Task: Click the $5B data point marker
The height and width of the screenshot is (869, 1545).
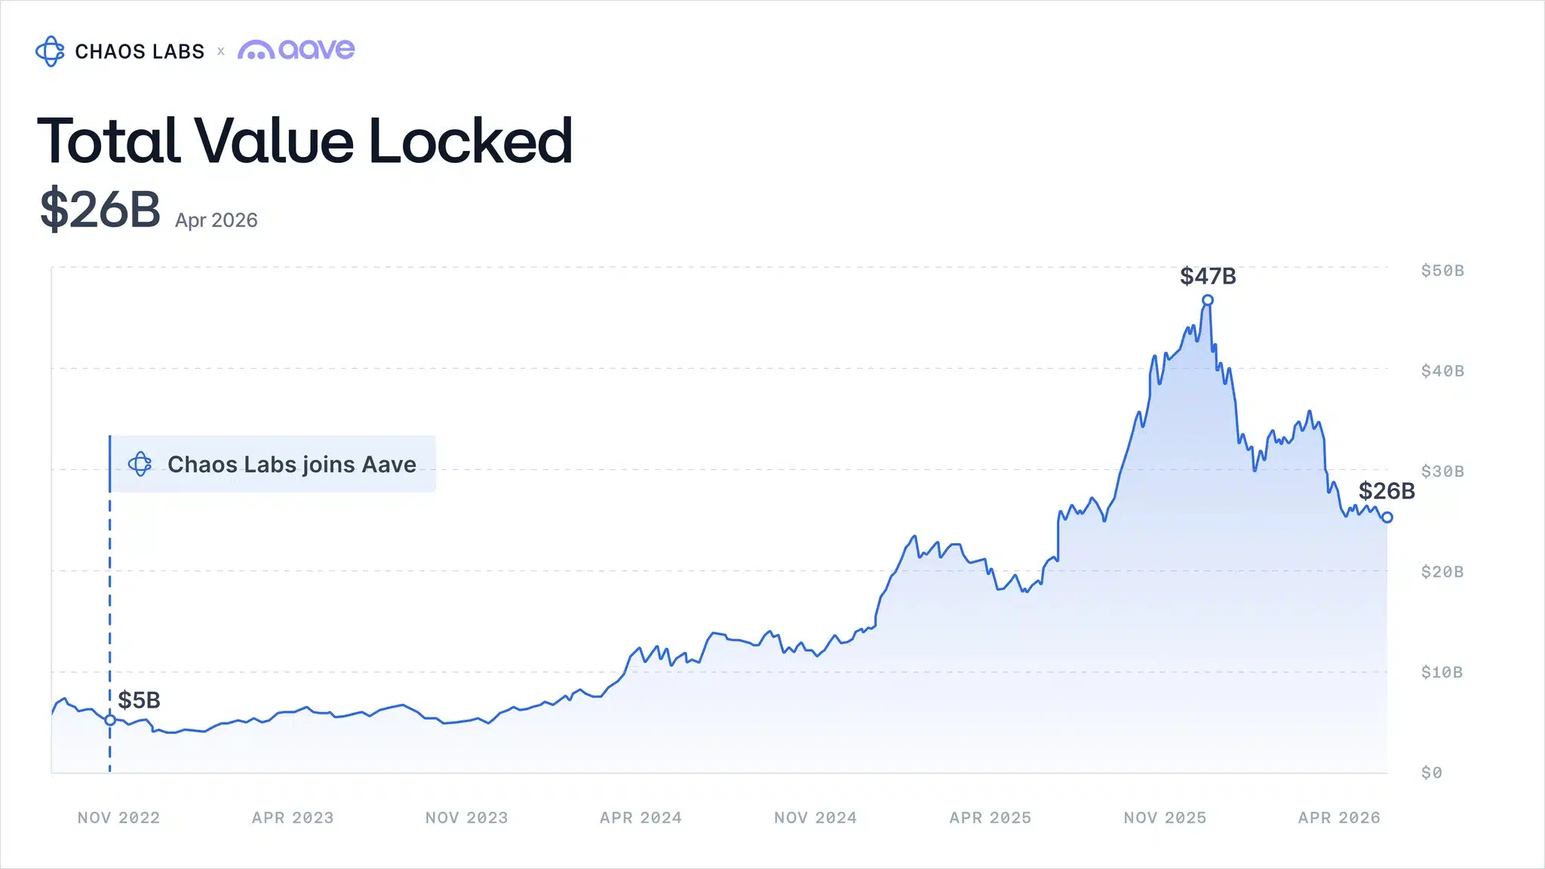Action: (110, 720)
